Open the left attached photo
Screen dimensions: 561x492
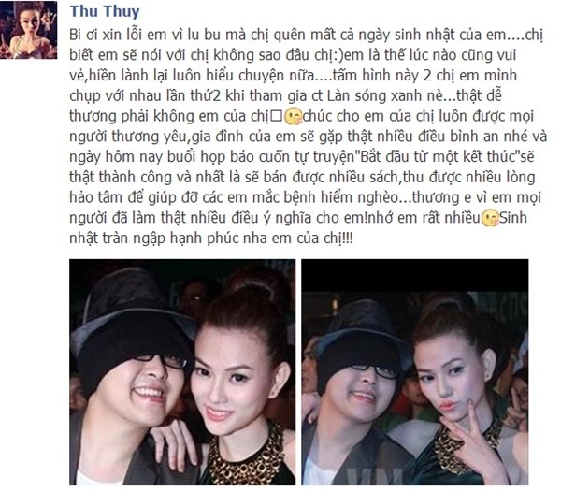pyautogui.click(x=182, y=372)
